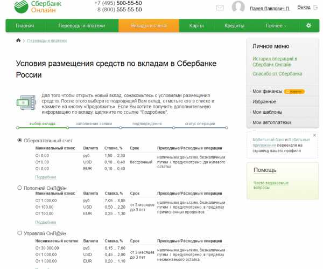Click От 30 000,00 minimum balance cell

click(47, 248)
